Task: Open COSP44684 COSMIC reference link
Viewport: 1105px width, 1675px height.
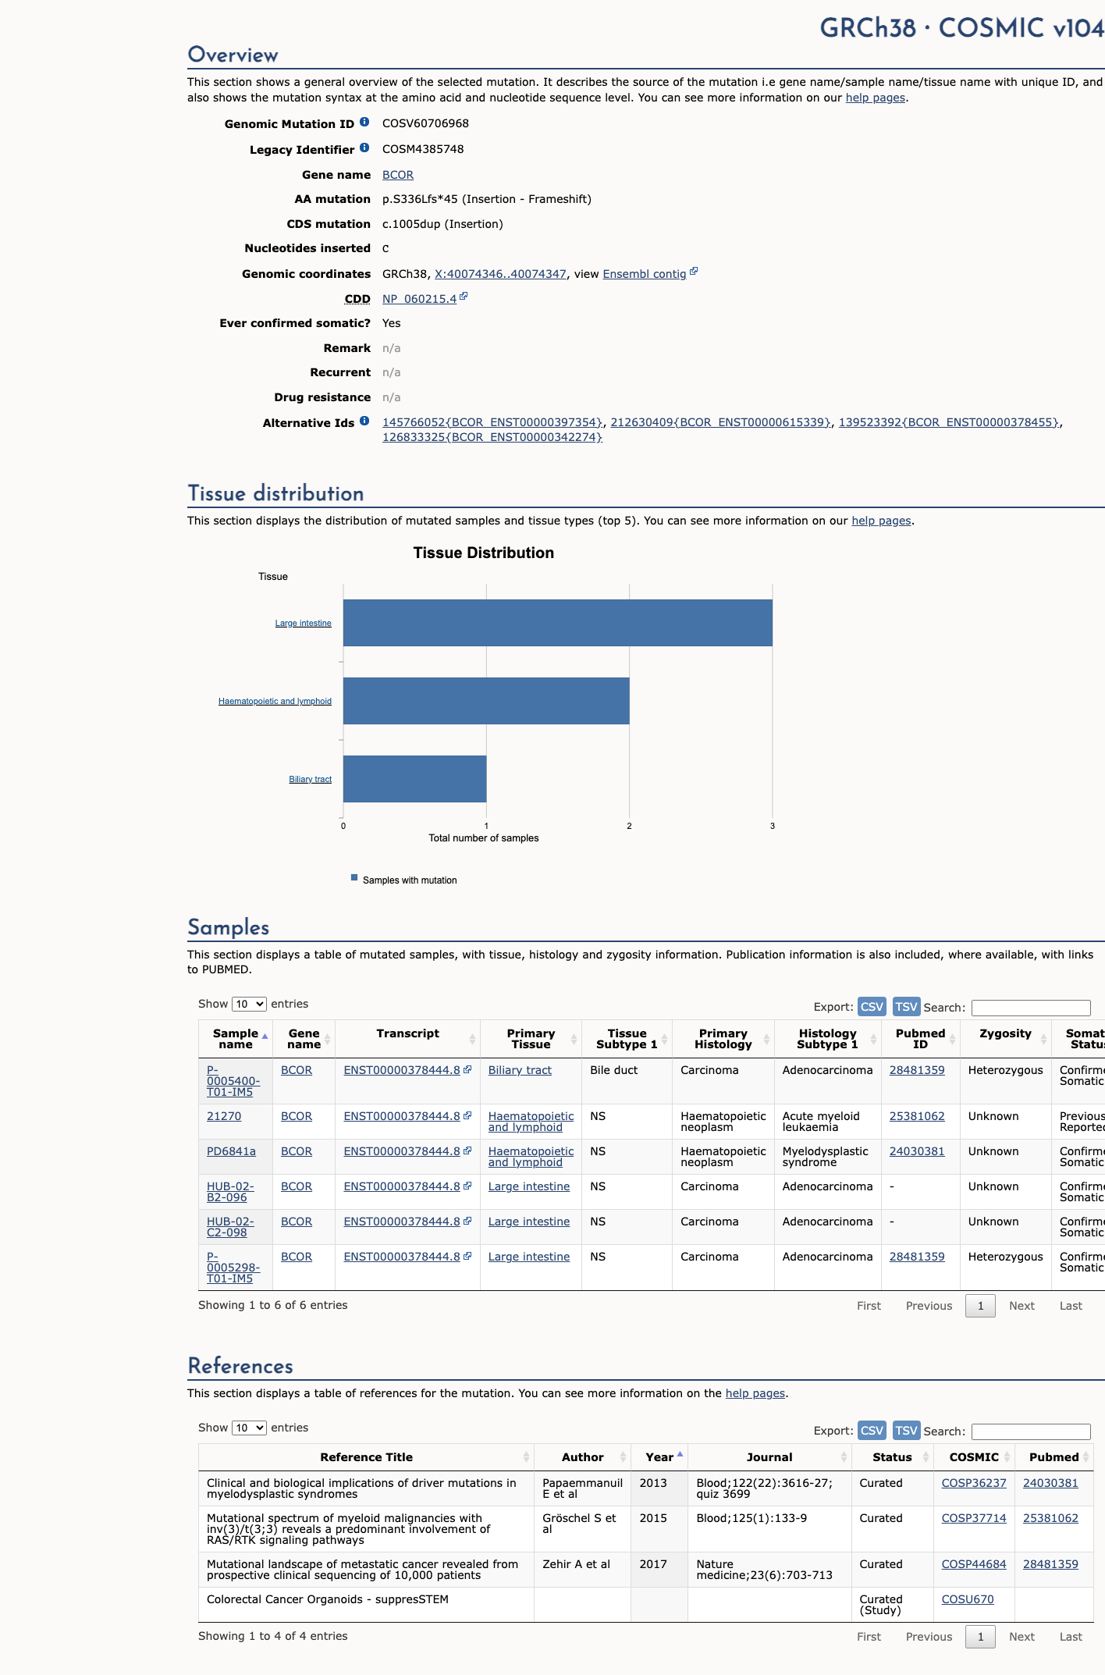Action: 974,1564
